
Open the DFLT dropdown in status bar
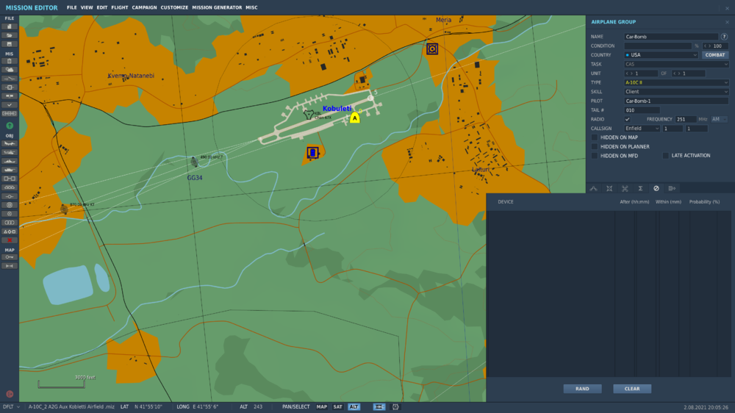point(11,407)
